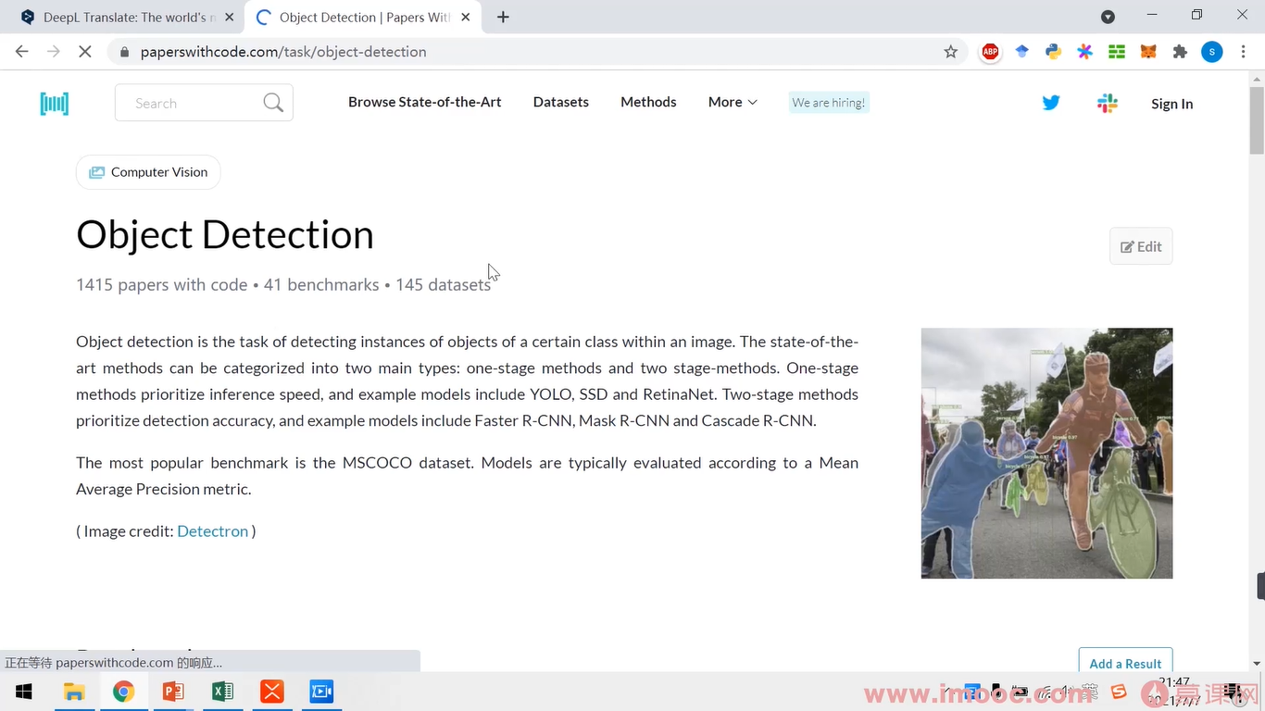Image resolution: width=1265 pixels, height=711 pixels.
Task: Click the Sign In link
Action: 1171,104
